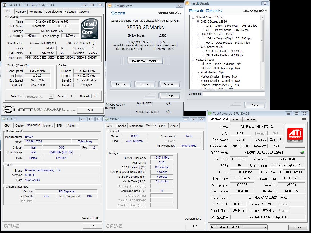Click the Save as... button

click(x=170, y=84)
